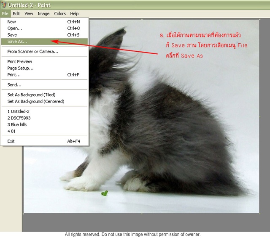
Task: Open recent file 1 Untitled-2
Action: (x=44, y=111)
